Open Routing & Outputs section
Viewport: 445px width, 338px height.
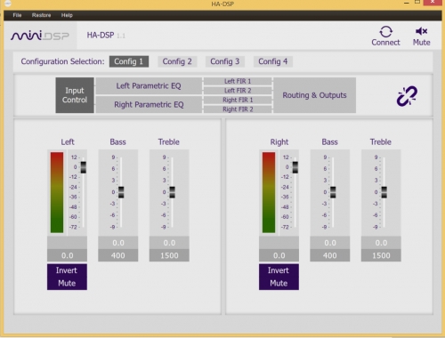(314, 95)
